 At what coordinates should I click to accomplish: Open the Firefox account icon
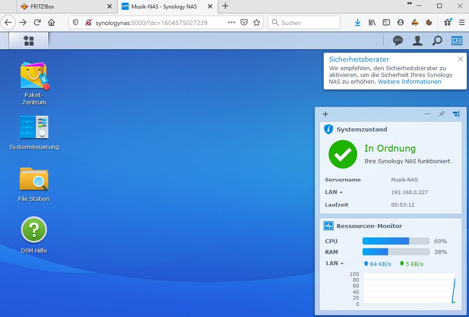(401, 22)
